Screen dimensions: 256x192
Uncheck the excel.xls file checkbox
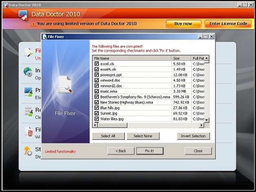96,64
